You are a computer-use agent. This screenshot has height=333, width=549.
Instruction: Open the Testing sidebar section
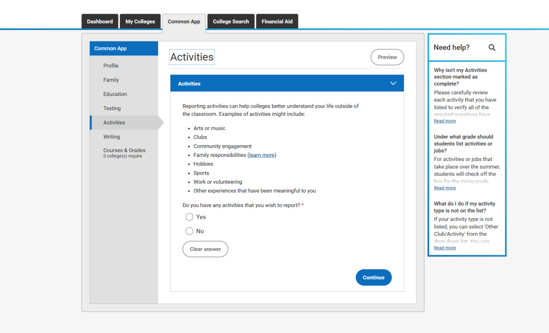click(112, 109)
